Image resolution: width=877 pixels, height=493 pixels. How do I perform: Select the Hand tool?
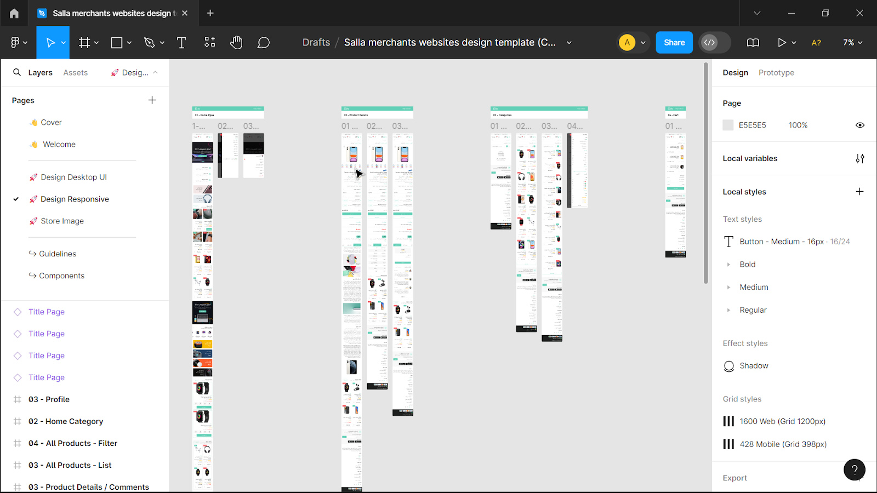click(236, 42)
